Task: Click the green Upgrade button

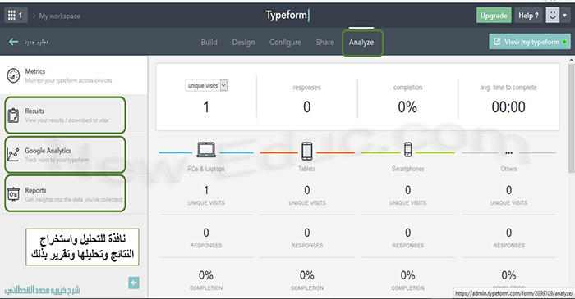Action: 494,16
